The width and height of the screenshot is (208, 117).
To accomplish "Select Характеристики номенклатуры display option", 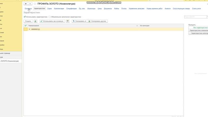I will [x=199, y=30].
